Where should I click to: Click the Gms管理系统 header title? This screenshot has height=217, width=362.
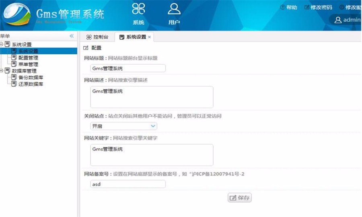[x=70, y=14]
